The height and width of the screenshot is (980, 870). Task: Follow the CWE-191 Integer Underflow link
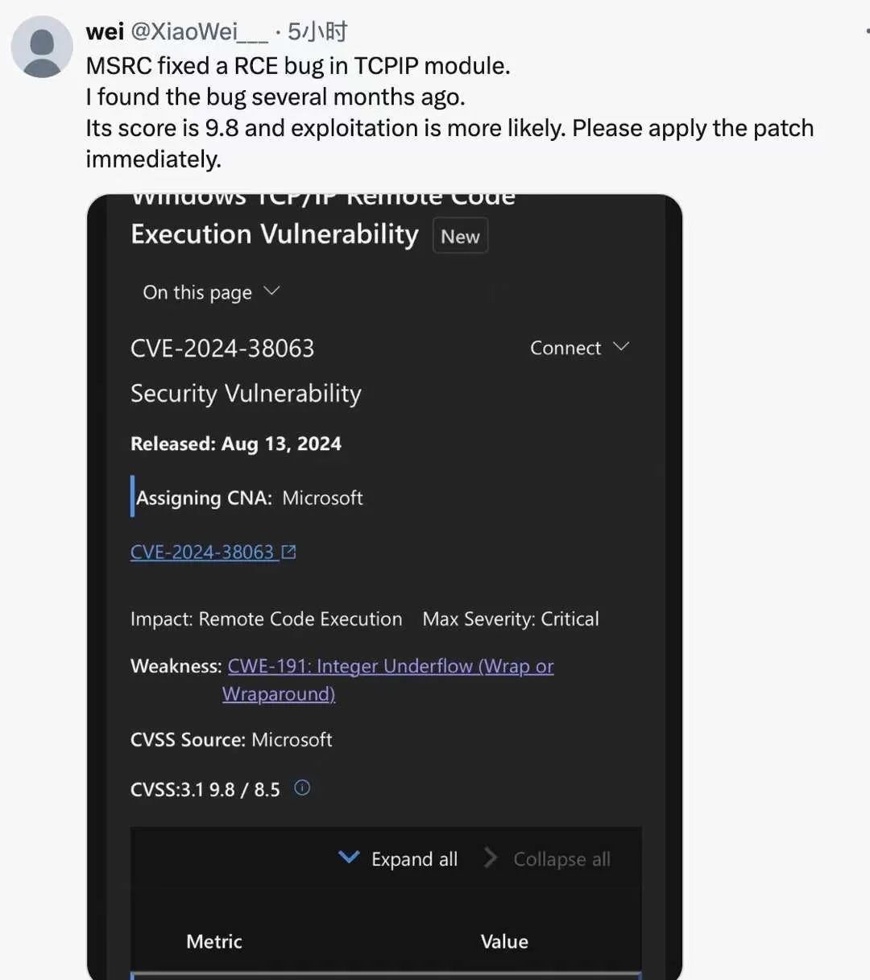(389, 666)
